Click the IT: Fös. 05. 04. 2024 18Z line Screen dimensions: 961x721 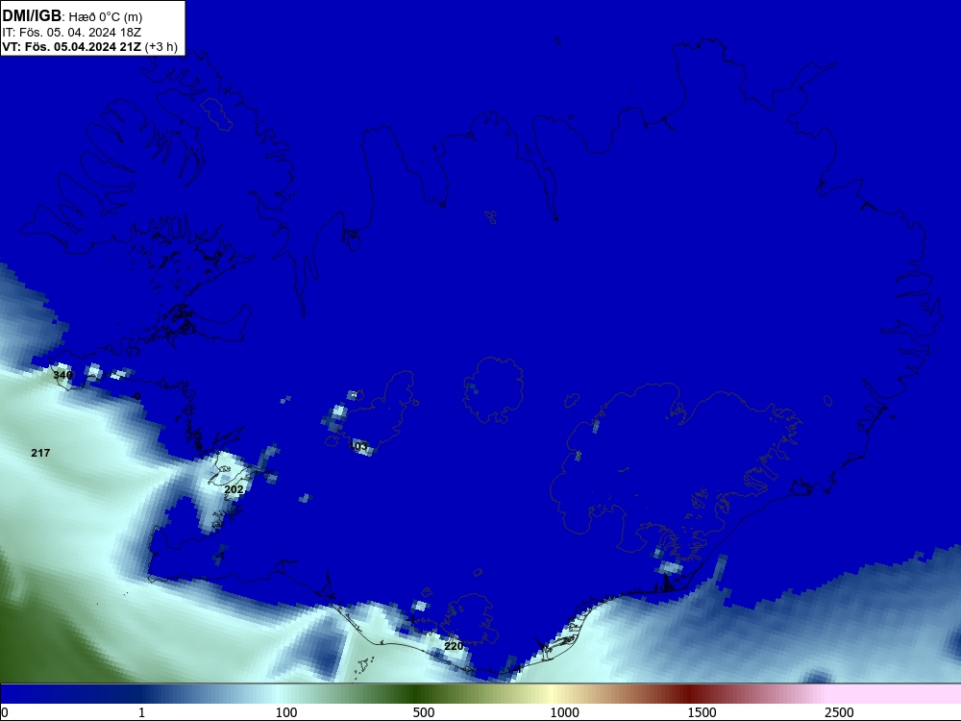72,32
